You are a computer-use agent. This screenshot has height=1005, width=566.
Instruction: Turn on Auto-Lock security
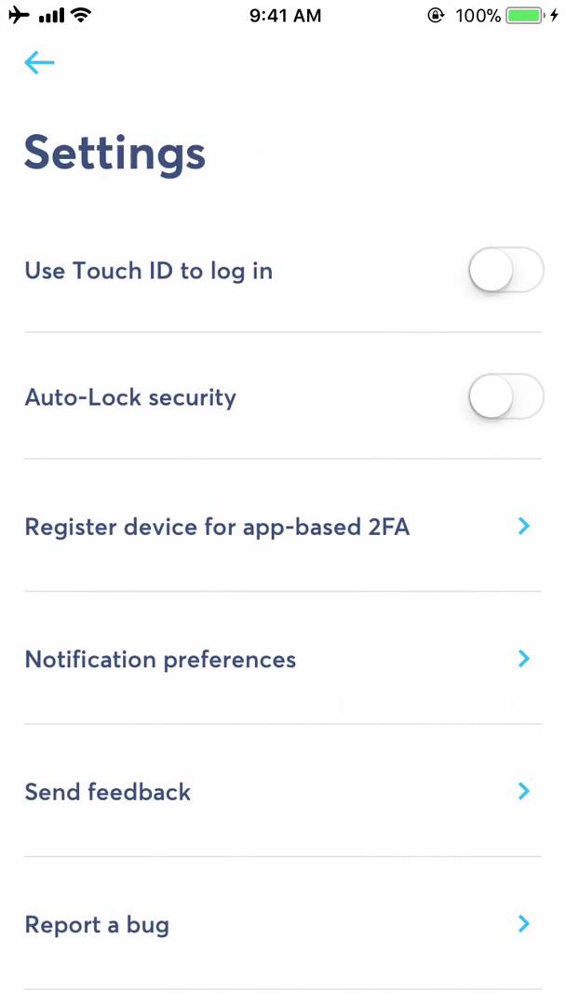tap(505, 396)
